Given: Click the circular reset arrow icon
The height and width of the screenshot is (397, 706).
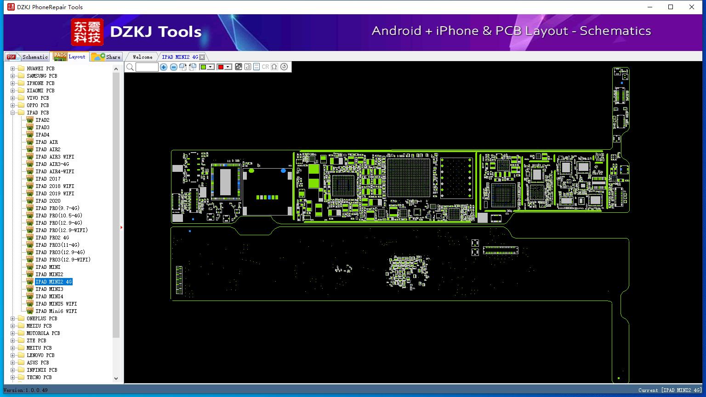Looking at the screenshot, I should pos(284,67).
